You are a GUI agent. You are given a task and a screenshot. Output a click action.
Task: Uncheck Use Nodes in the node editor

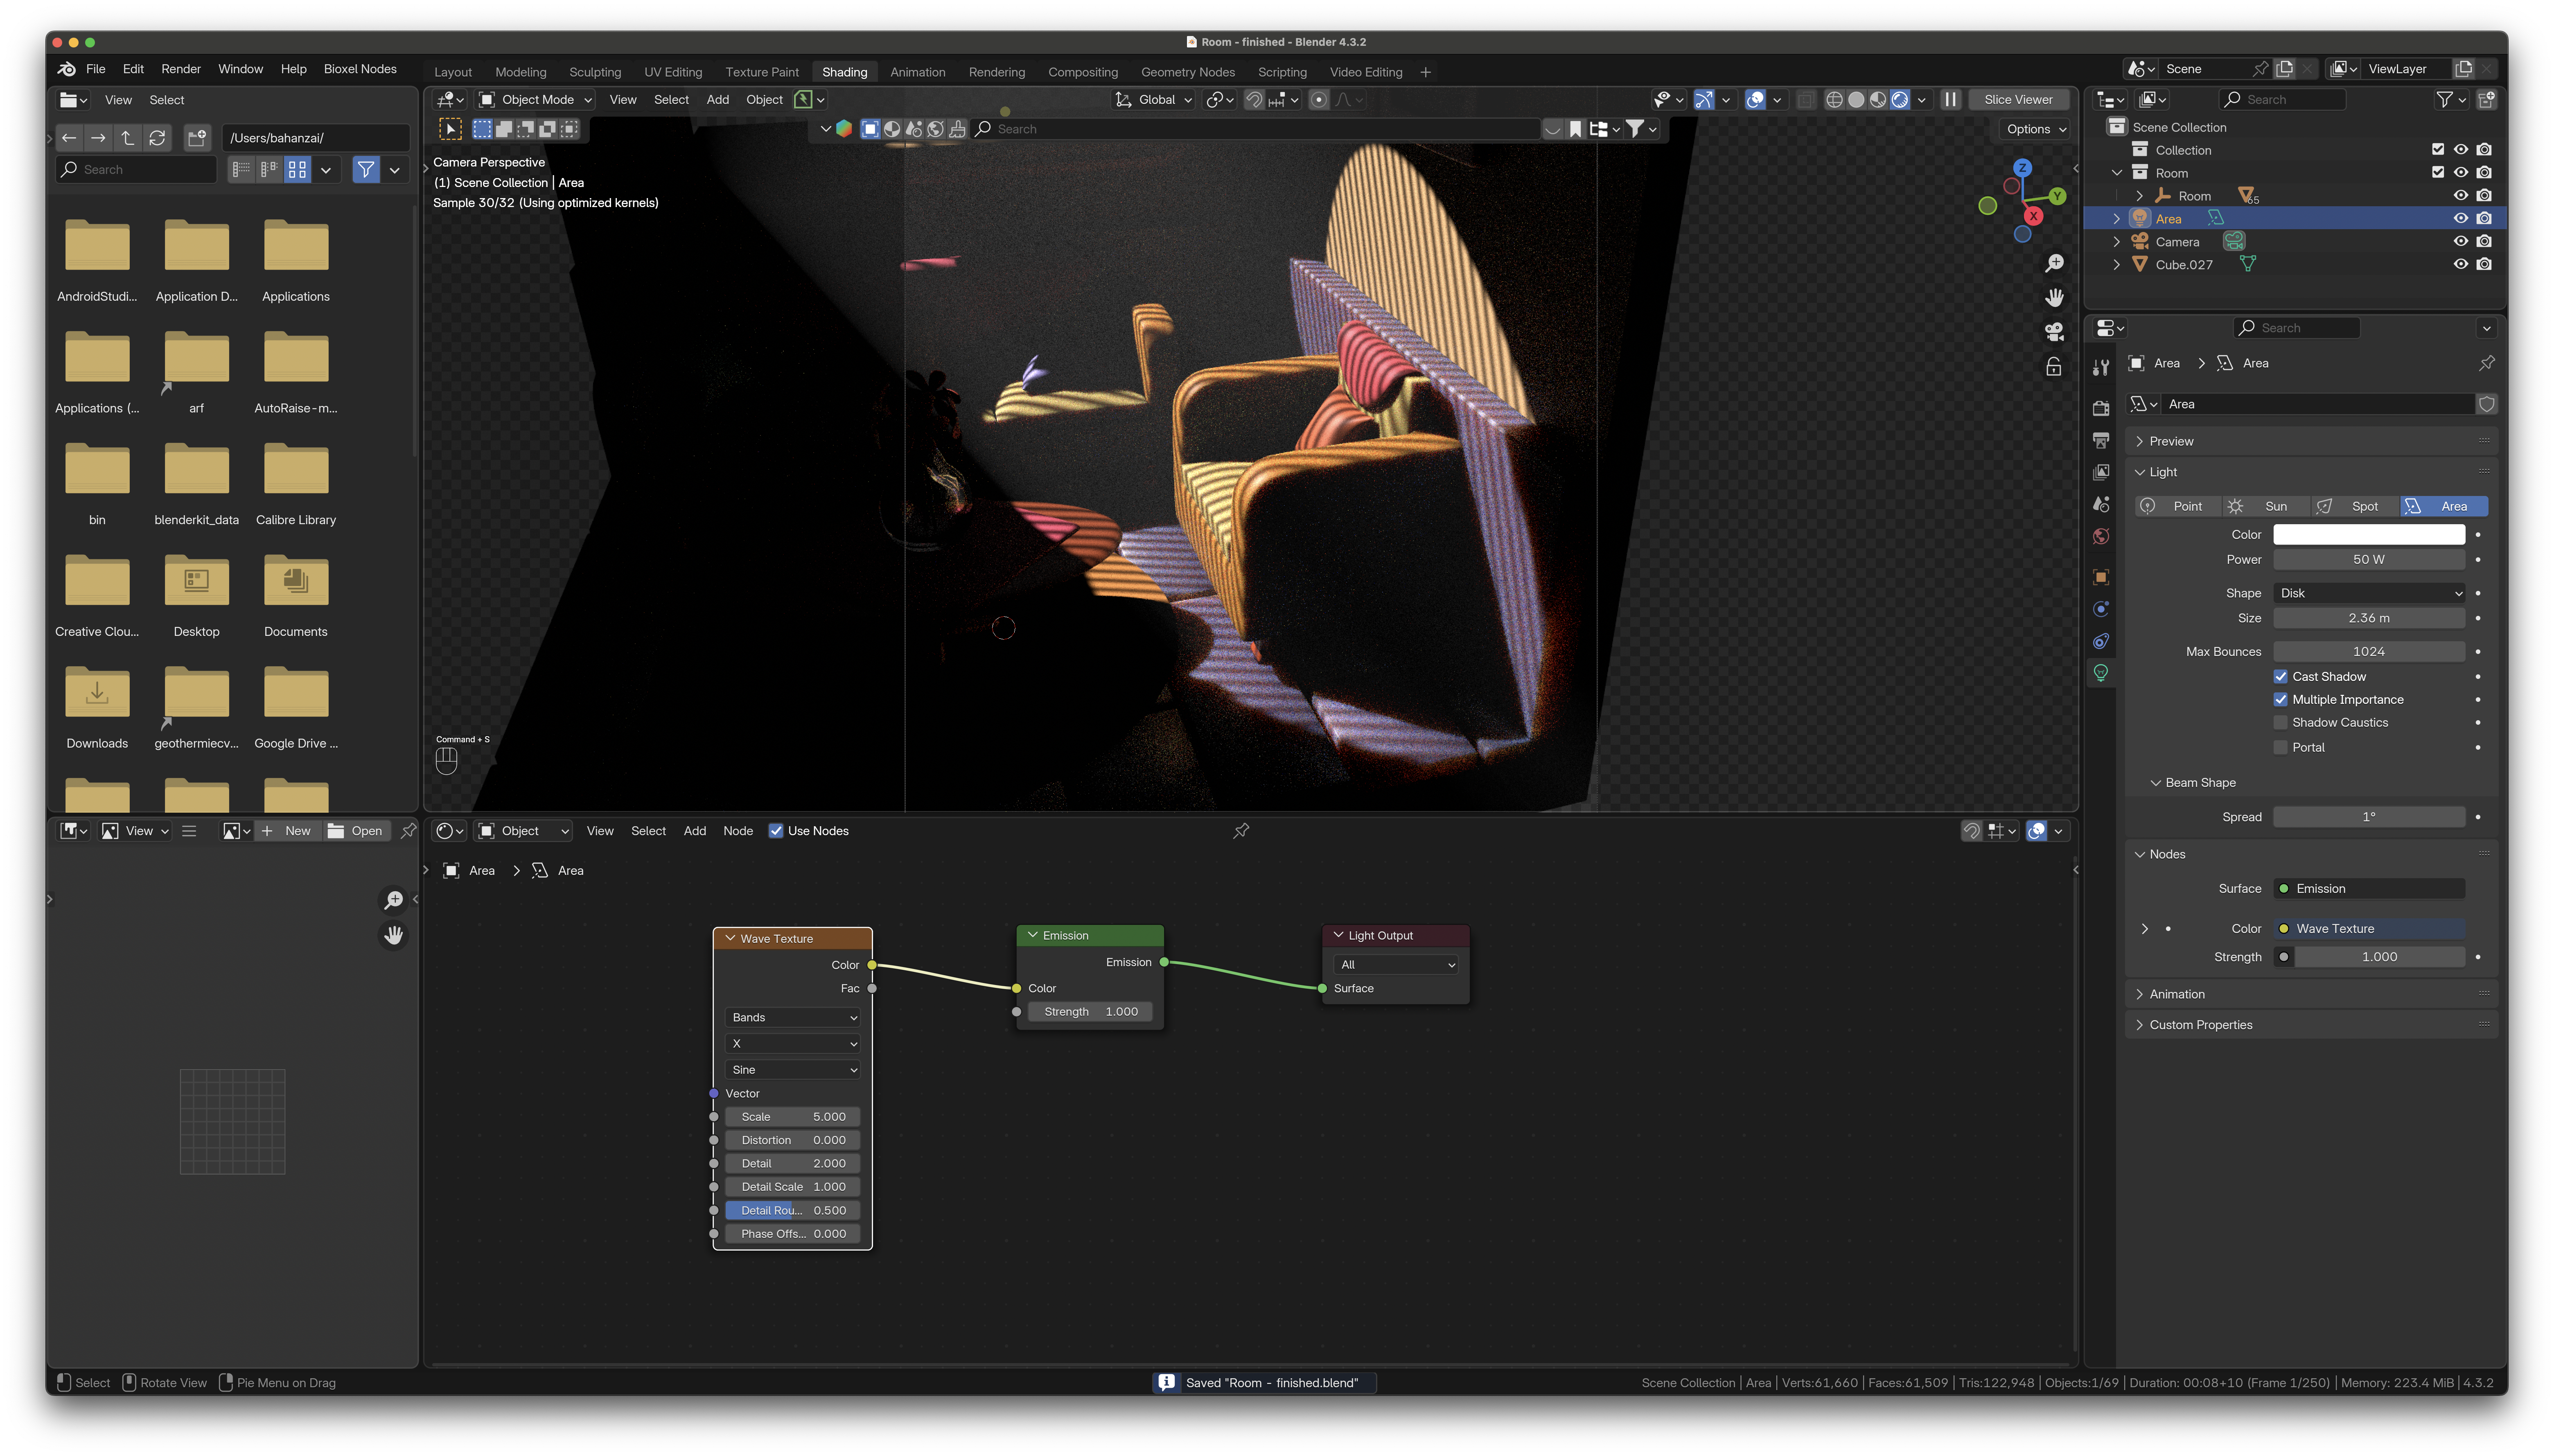point(776,831)
